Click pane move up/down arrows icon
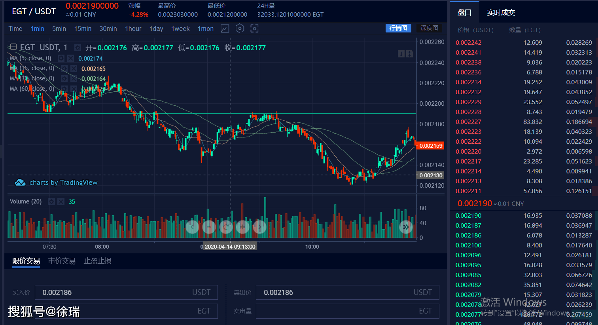 [409, 54]
